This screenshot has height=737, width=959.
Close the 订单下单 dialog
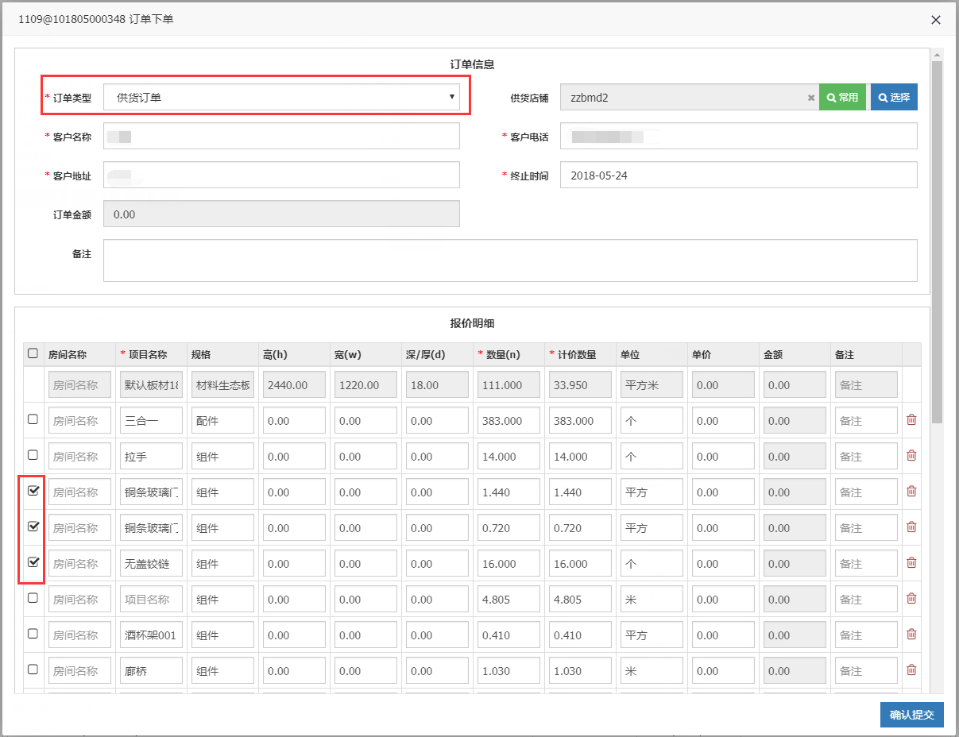click(x=936, y=20)
